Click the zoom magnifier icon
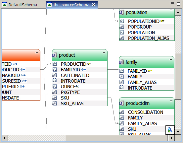This screenshot has width=183, height=143. coord(170,130)
